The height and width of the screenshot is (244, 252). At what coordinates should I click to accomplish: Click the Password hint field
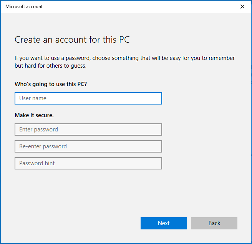tap(88, 163)
